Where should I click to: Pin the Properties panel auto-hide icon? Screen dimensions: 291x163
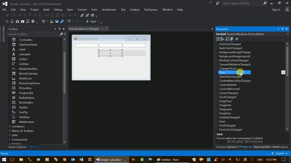pos(282,29)
